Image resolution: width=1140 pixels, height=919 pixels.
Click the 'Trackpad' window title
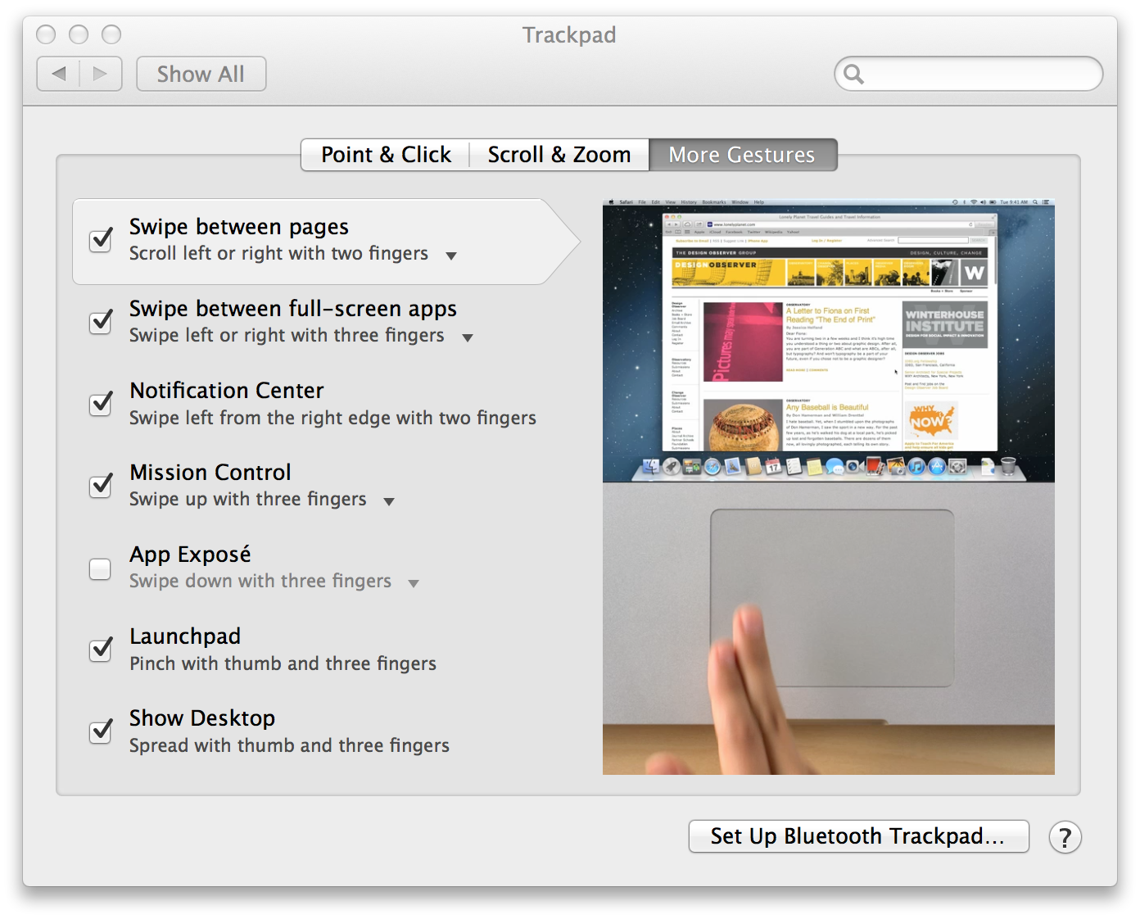click(x=569, y=35)
